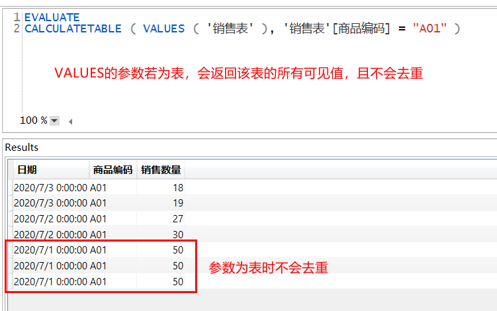Screen dimensions: 497x311
Task: Select the cell with sales quantity 18
Action: click(x=161, y=188)
